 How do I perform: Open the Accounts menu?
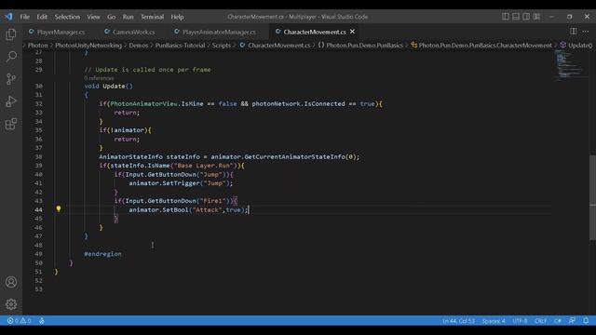tap(11, 282)
